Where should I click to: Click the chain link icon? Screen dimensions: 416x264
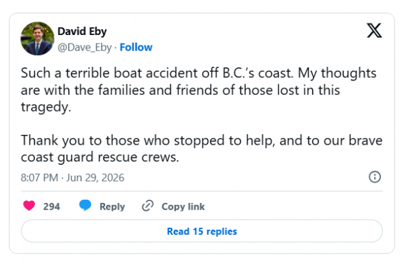point(148,206)
